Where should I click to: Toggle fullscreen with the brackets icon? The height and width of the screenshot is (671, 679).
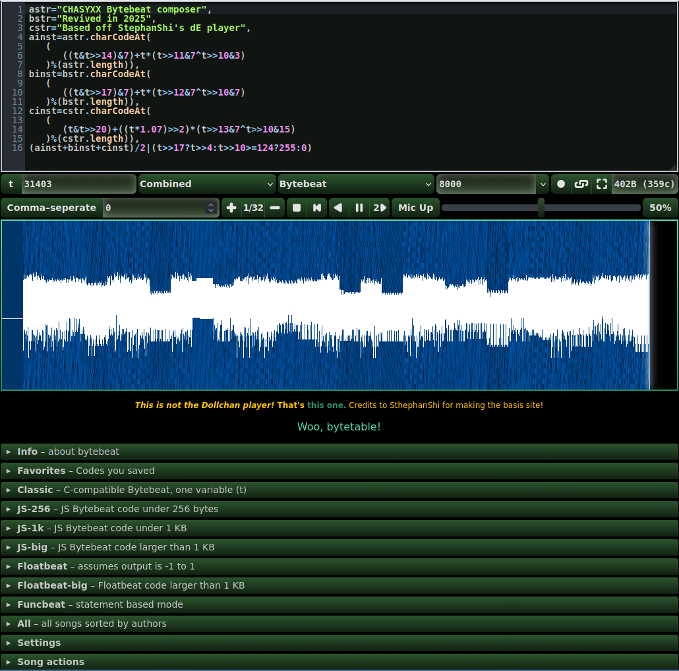[601, 185]
